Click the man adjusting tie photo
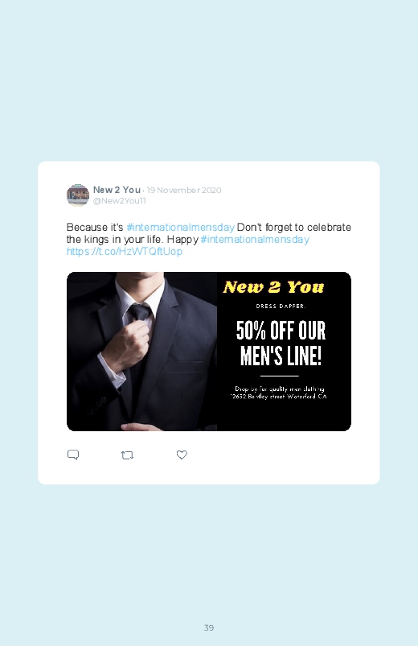Image resolution: width=418 pixels, height=646 pixels. click(x=141, y=352)
